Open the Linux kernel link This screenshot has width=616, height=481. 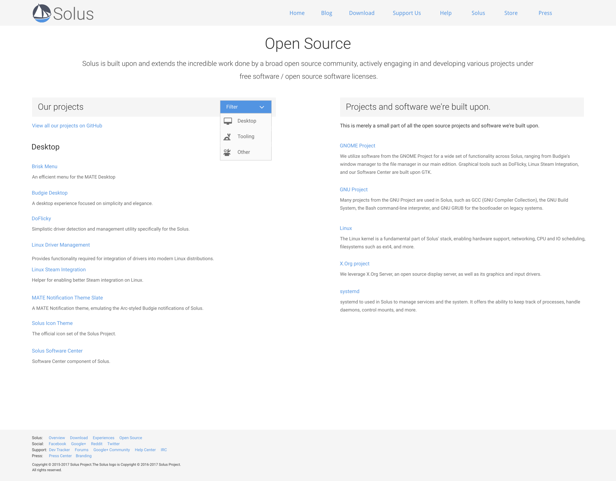pyautogui.click(x=346, y=228)
